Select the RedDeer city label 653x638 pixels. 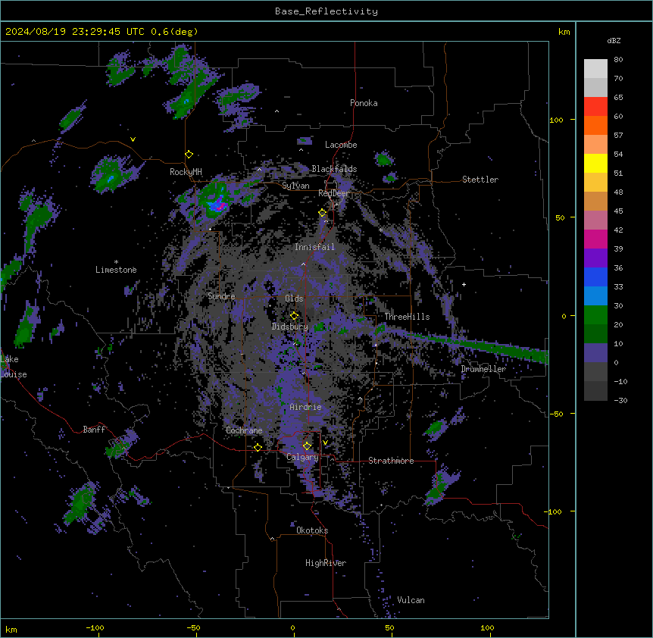[333, 193]
